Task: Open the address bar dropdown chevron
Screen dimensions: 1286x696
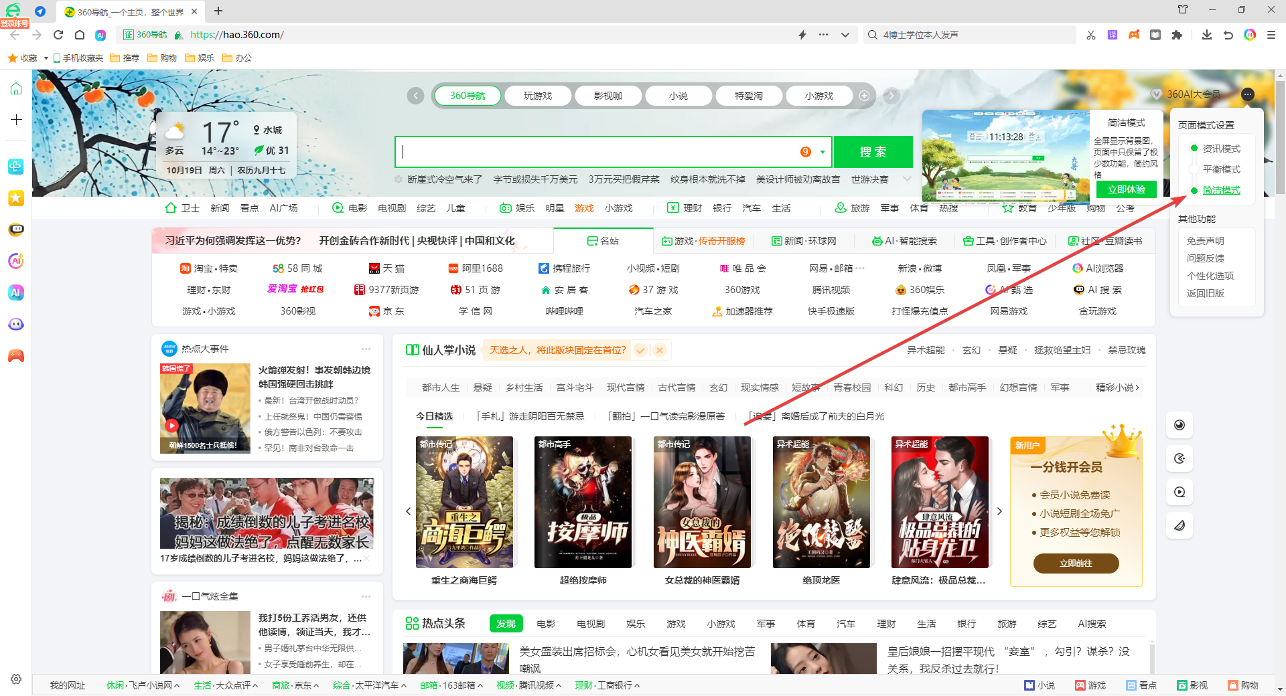Action: pos(845,35)
